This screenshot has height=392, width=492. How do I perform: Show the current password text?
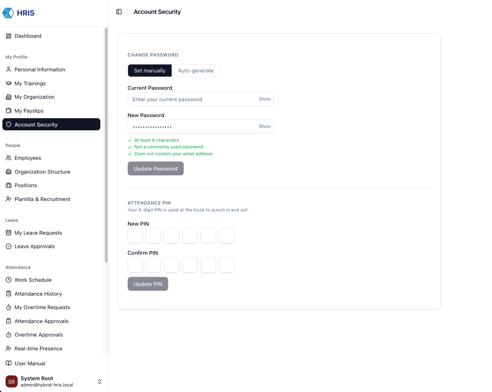tap(264, 99)
